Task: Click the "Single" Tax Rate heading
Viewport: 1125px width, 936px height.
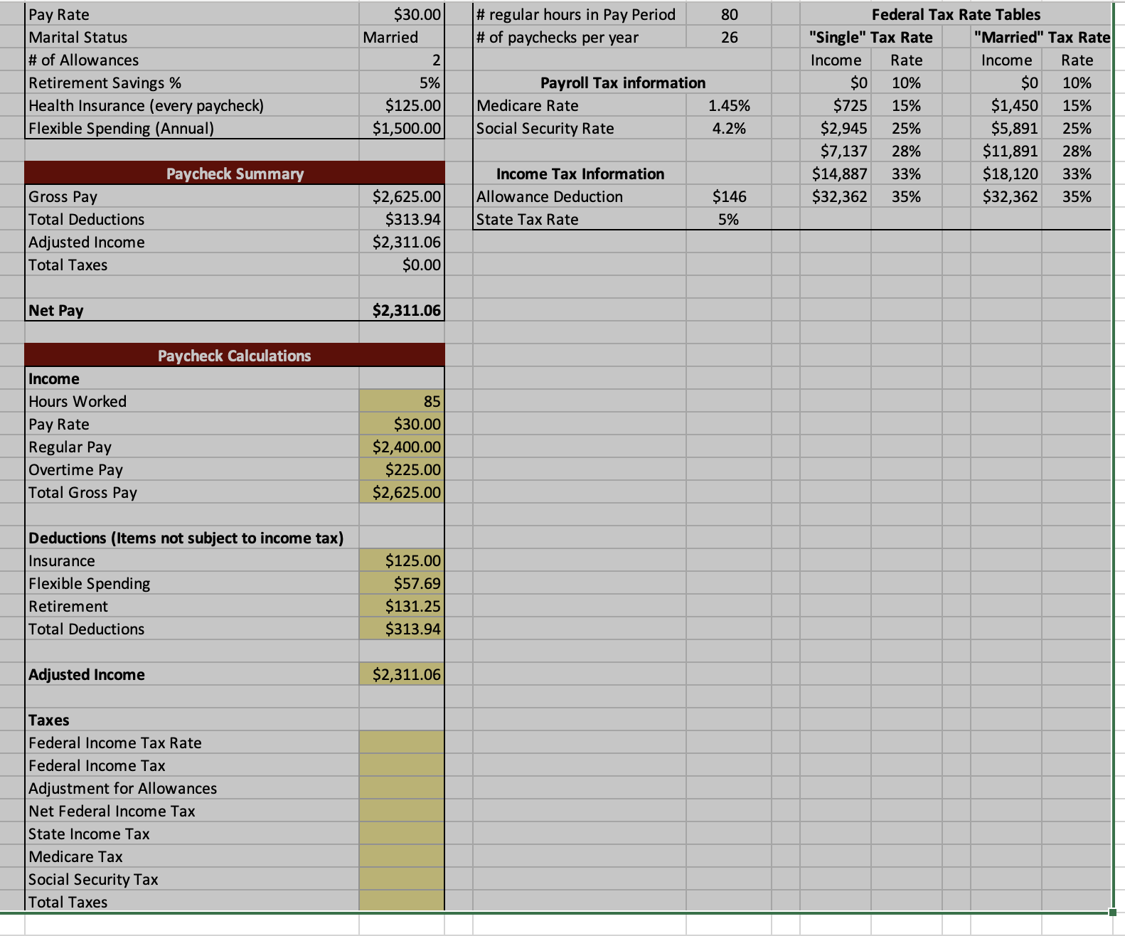Action: (871, 37)
